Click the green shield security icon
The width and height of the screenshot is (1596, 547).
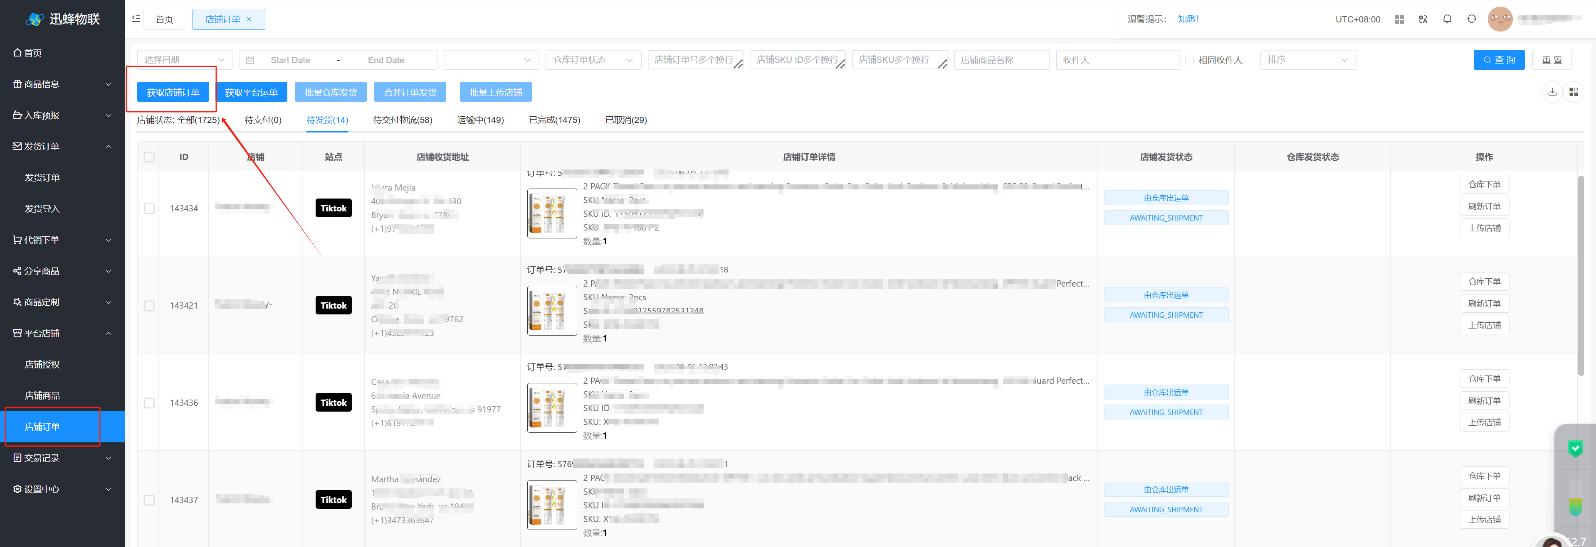(x=1576, y=448)
